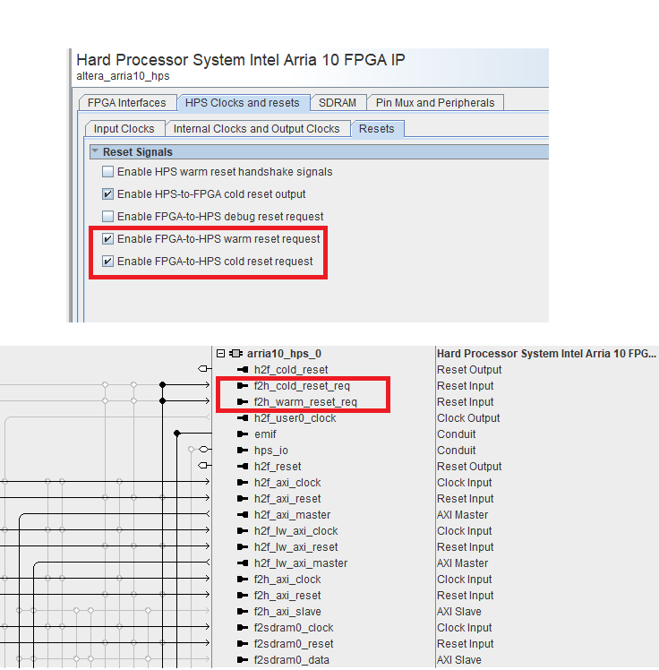659x670 pixels.
Task: Click the h2f_cold_reset interface port icon
Action: (243, 370)
